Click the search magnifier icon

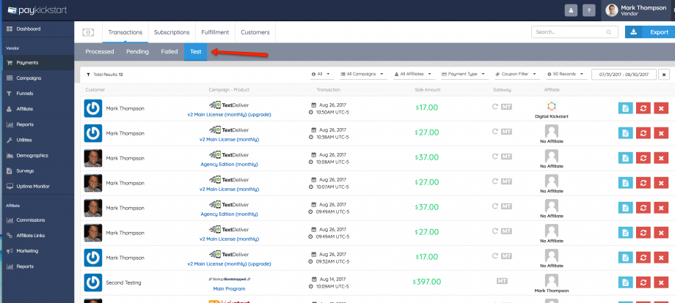click(609, 32)
